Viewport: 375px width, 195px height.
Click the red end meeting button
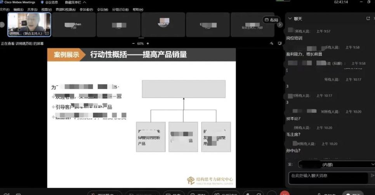click(x=285, y=193)
